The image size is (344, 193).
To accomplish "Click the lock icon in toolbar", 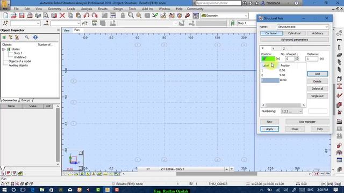I will point(123,16).
